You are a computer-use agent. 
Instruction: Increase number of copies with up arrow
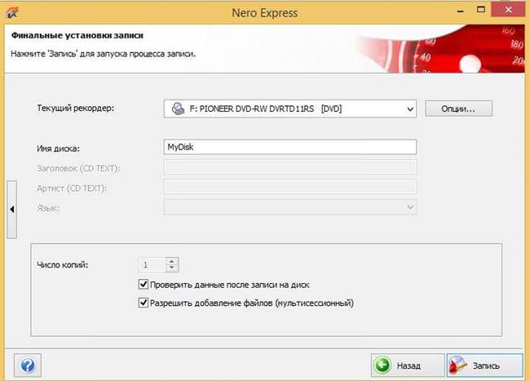172,261
